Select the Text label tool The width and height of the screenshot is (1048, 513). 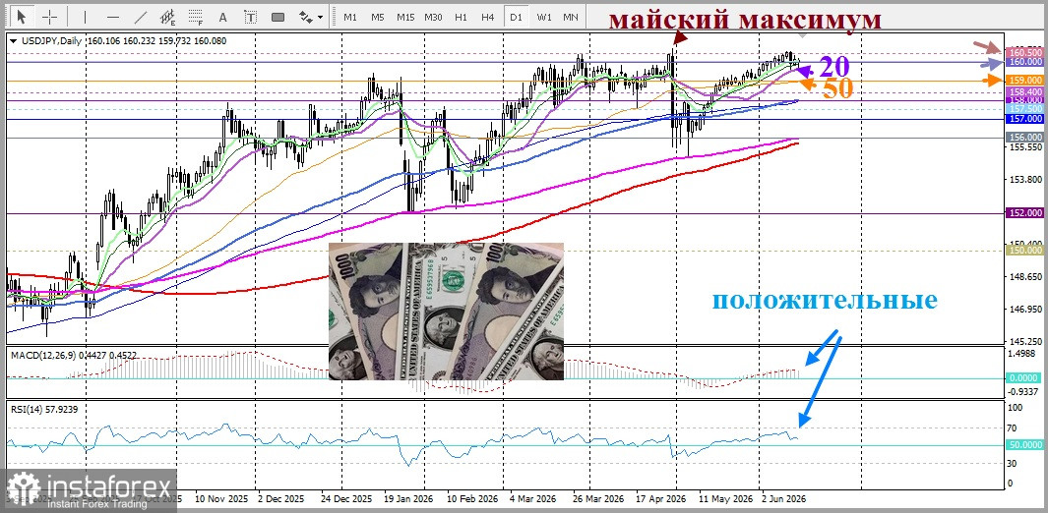[250, 17]
